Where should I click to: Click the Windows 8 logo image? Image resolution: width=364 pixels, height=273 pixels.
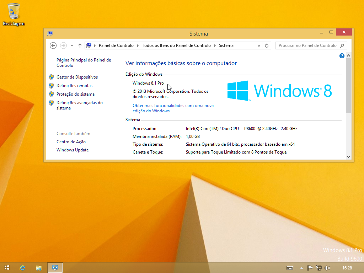(x=279, y=91)
